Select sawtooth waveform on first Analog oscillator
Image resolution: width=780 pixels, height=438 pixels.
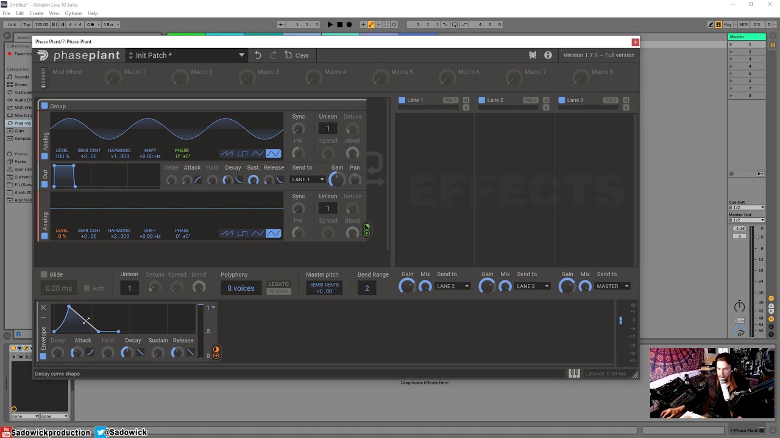pyautogui.click(x=227, y=153)
